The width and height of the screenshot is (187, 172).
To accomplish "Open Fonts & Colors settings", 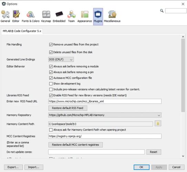I will tap(31, 17).
